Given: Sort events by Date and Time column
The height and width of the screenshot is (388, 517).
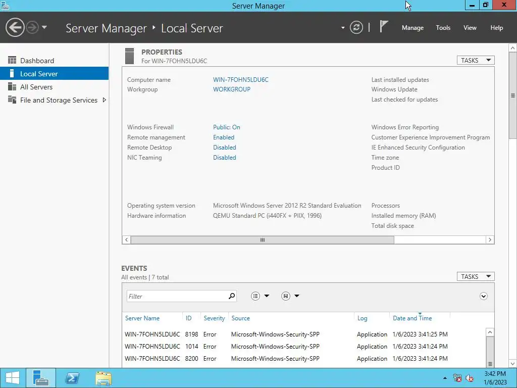Looking at the screenshot, I should click(x=412, y=318).
